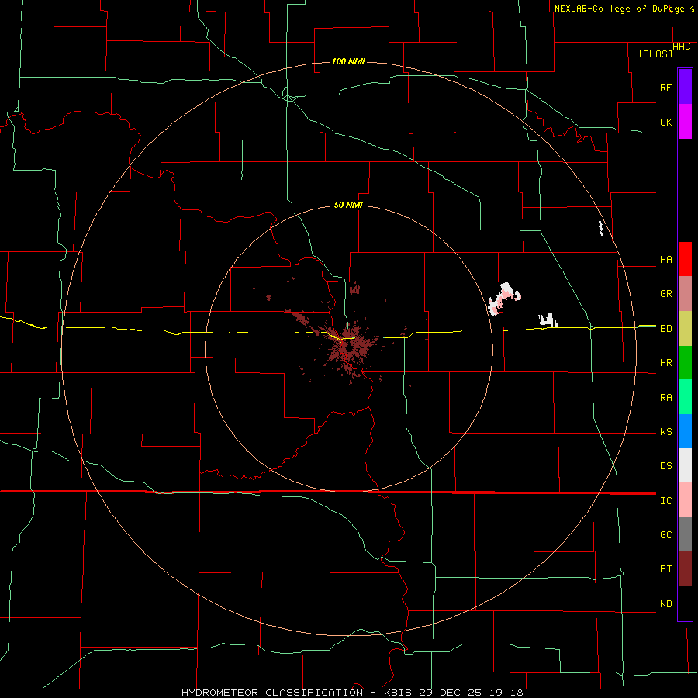Click the GC legend label

[665, 535]
